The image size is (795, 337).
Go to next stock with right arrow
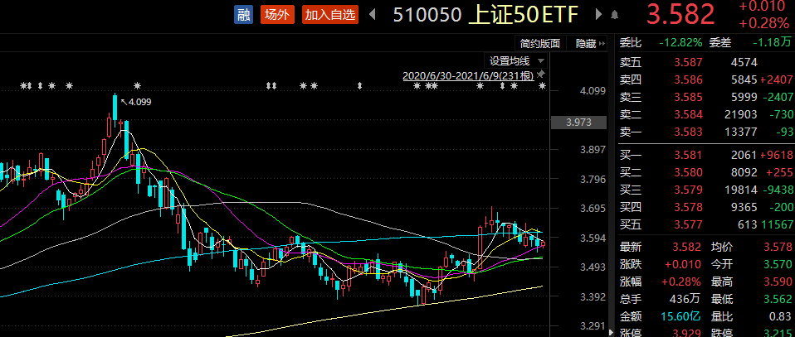594,14
